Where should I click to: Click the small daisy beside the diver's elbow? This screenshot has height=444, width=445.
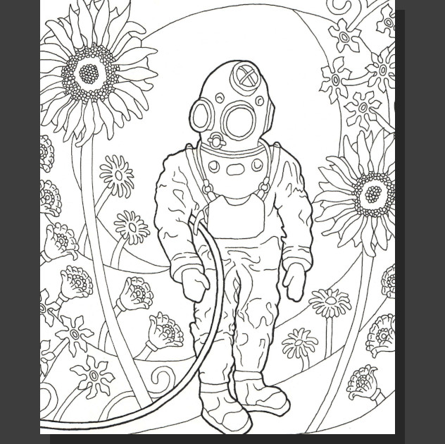(132, 226)
